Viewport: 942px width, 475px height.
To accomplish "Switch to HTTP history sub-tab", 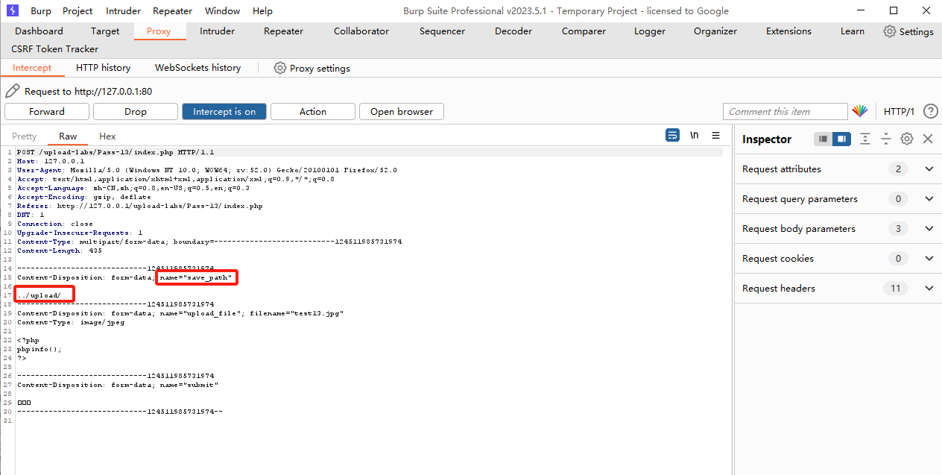I will (103, 68).
